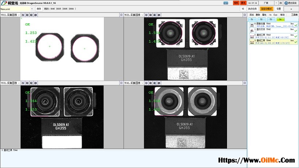299x168 pixels.
Task: Click 静 static icon in T041 pane
Action: click(159, 83)
